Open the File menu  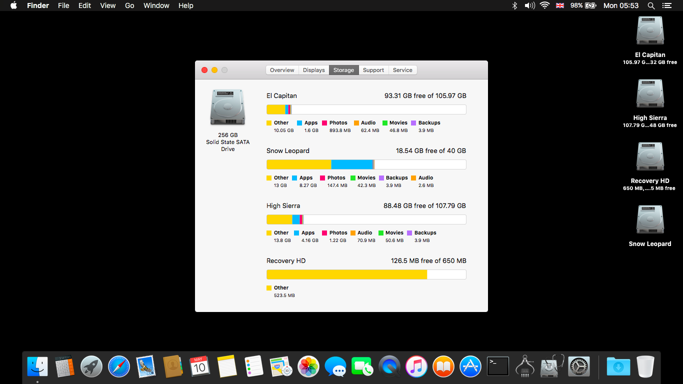pyautogui.click(x=63, y=5)
